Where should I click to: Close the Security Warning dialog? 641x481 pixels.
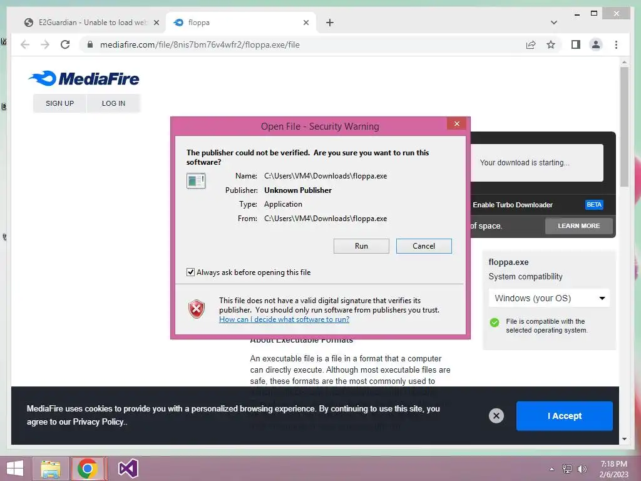456,123
